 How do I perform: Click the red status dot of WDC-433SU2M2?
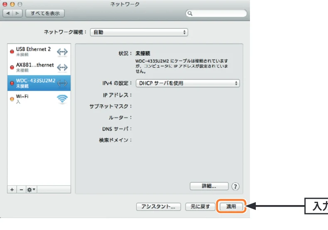click(x=12, y=83)
